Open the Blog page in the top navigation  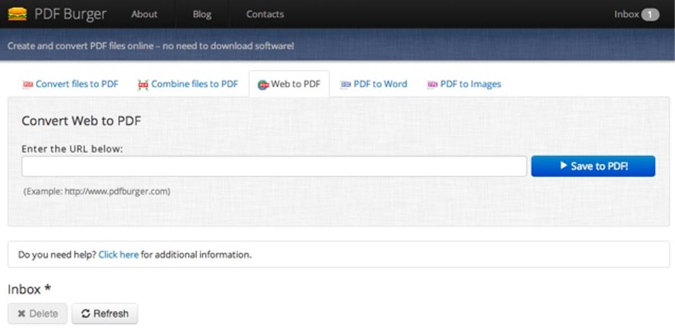[x=202, y=14]
